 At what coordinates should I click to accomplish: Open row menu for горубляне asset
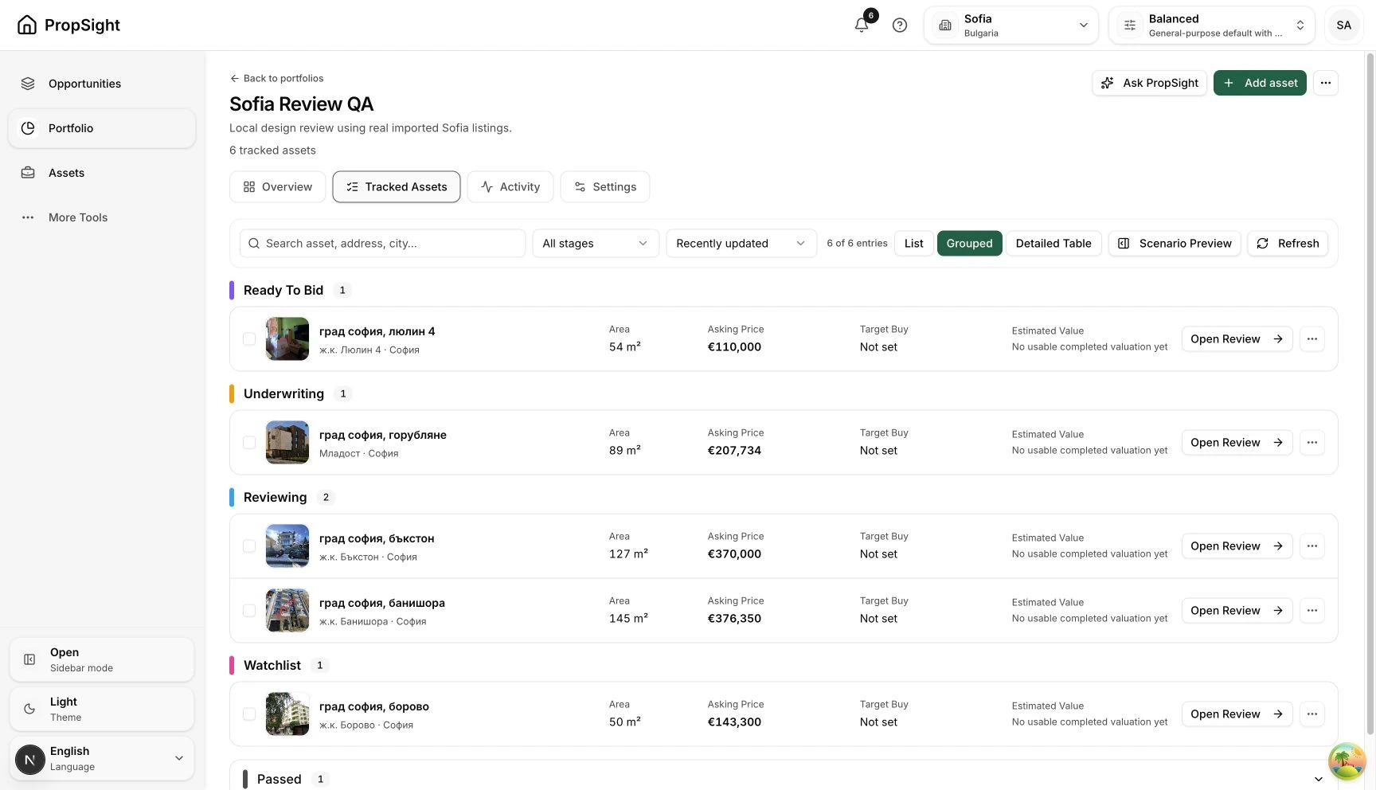point(1311,443)
